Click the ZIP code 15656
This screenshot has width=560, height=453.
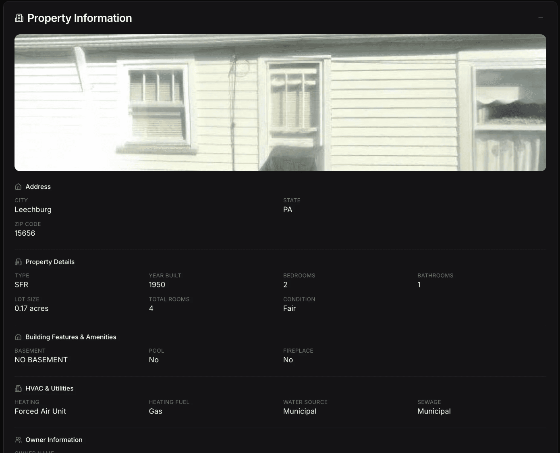pyautogui.click(x=25, y=233)
